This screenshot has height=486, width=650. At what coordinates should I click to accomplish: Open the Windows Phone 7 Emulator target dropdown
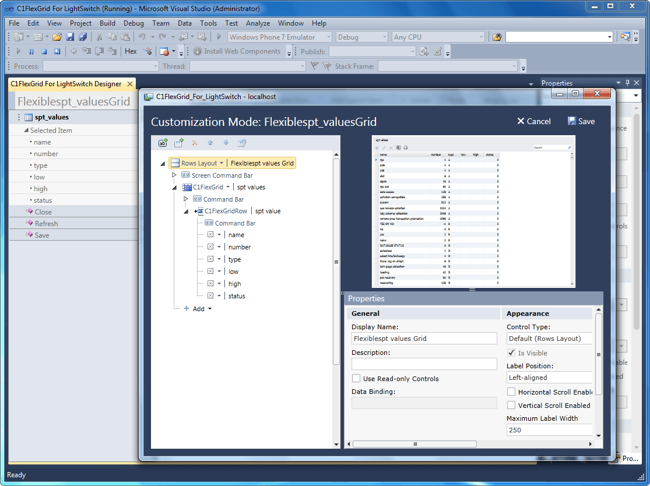point(328,37)
